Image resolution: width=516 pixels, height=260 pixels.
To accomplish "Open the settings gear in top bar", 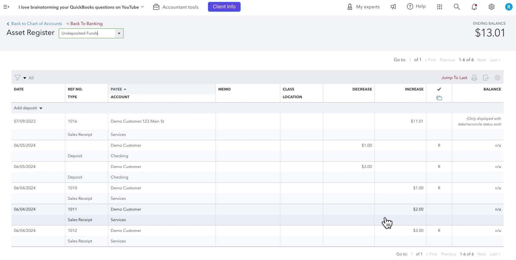I will tap(492, 7).
